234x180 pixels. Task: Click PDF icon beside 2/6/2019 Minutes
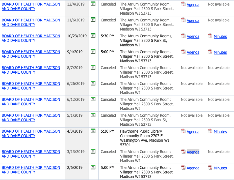210,167
